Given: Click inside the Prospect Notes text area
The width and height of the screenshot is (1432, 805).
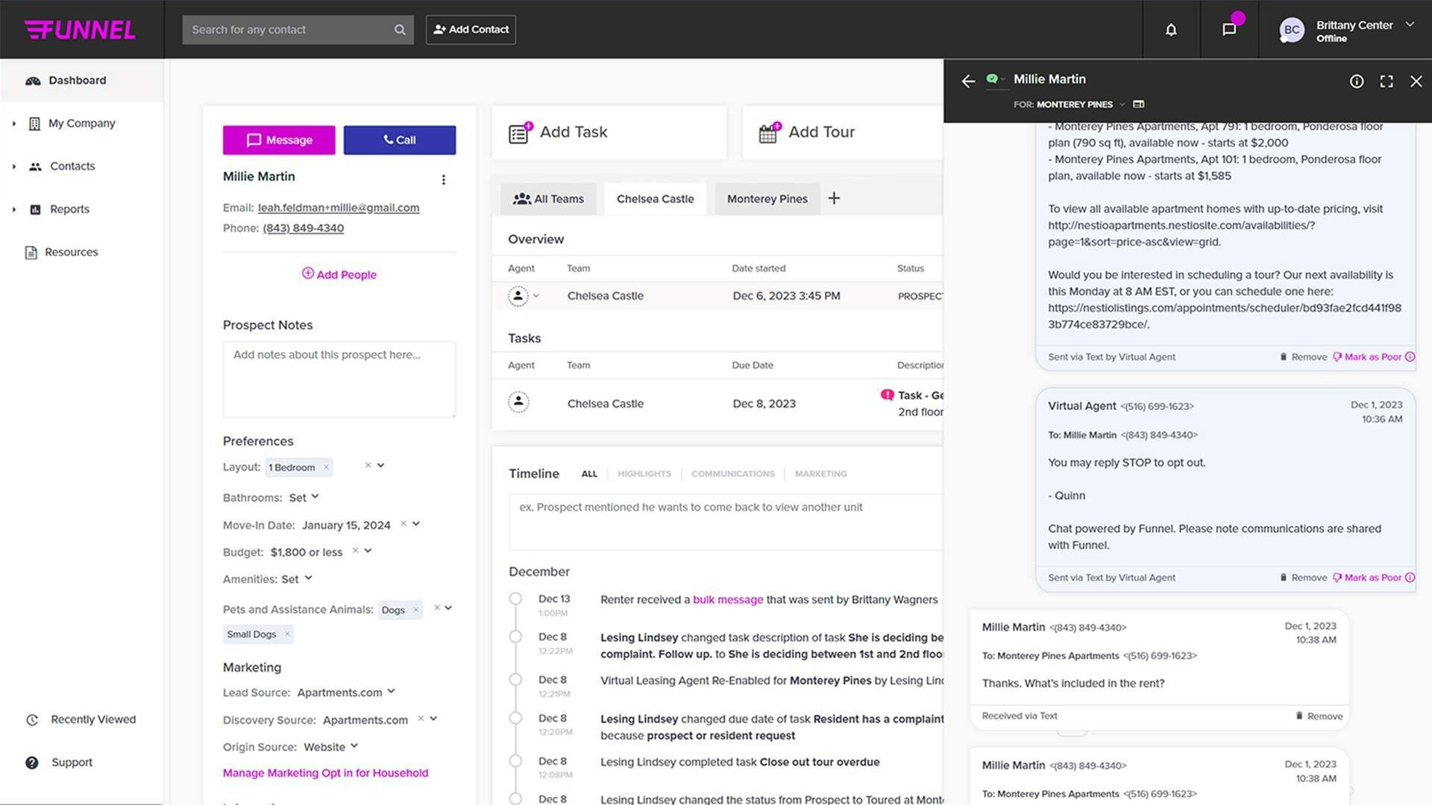Looking at the screenshot, I should pos(339,379).
